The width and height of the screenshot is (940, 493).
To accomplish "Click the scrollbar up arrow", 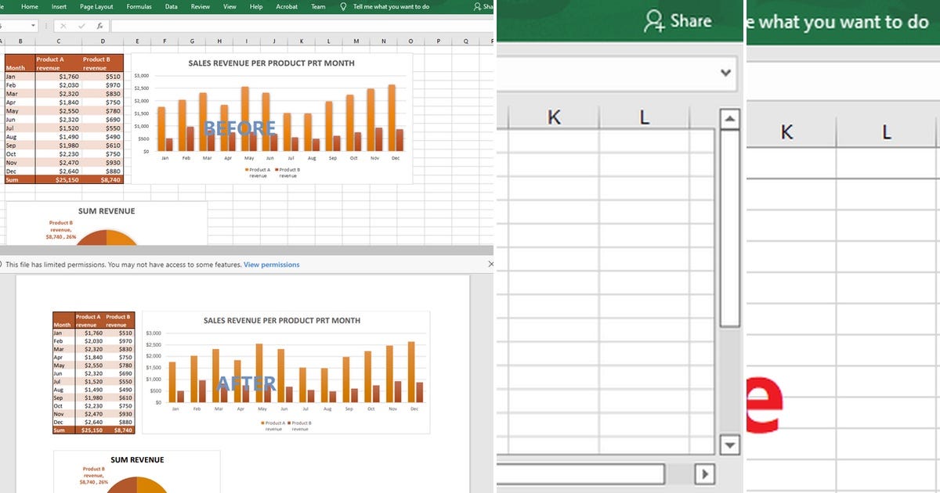I will click(729, 117).
